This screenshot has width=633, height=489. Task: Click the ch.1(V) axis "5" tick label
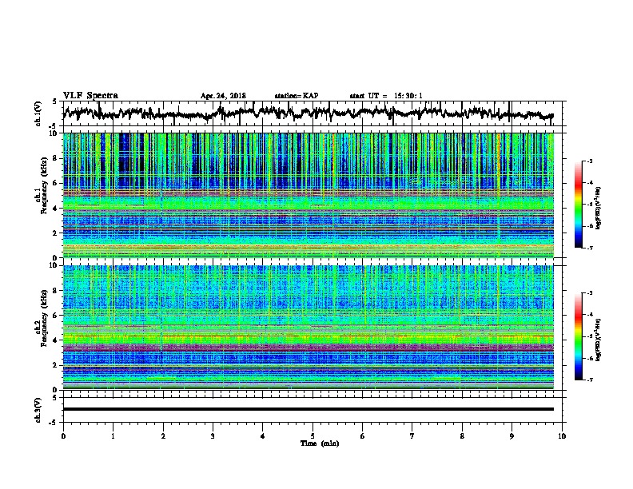55,101
